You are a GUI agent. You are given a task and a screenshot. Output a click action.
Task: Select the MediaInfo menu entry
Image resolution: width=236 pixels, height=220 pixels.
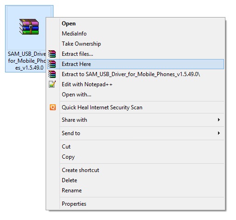tap(136, 34)
